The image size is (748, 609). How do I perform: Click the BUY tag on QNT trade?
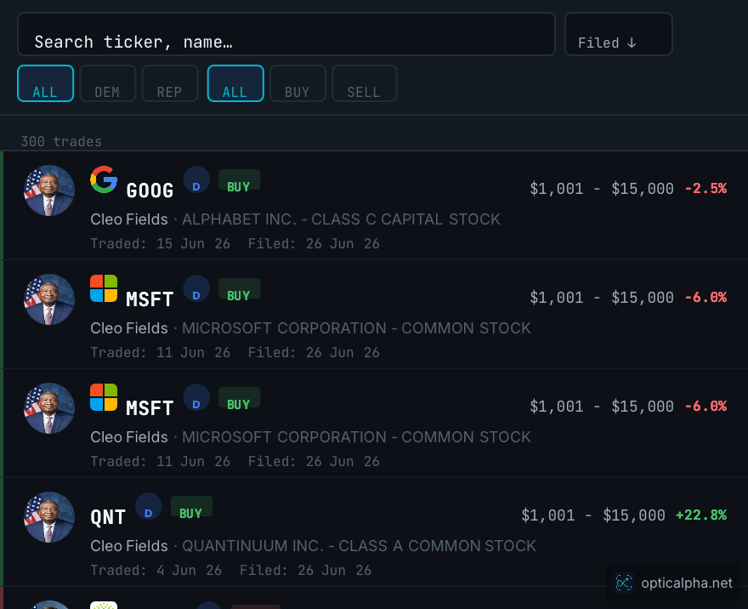(x=191, y=506)
